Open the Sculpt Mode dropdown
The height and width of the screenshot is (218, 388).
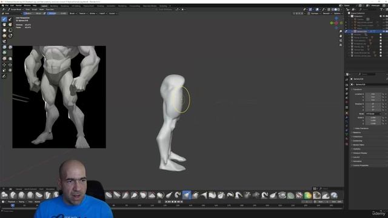(15, 10)
